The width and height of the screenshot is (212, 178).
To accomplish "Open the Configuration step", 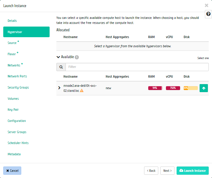I will [17, 121].
